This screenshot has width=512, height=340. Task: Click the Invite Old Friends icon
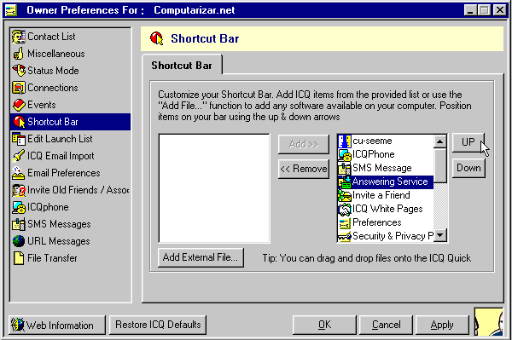click(19, 190)
